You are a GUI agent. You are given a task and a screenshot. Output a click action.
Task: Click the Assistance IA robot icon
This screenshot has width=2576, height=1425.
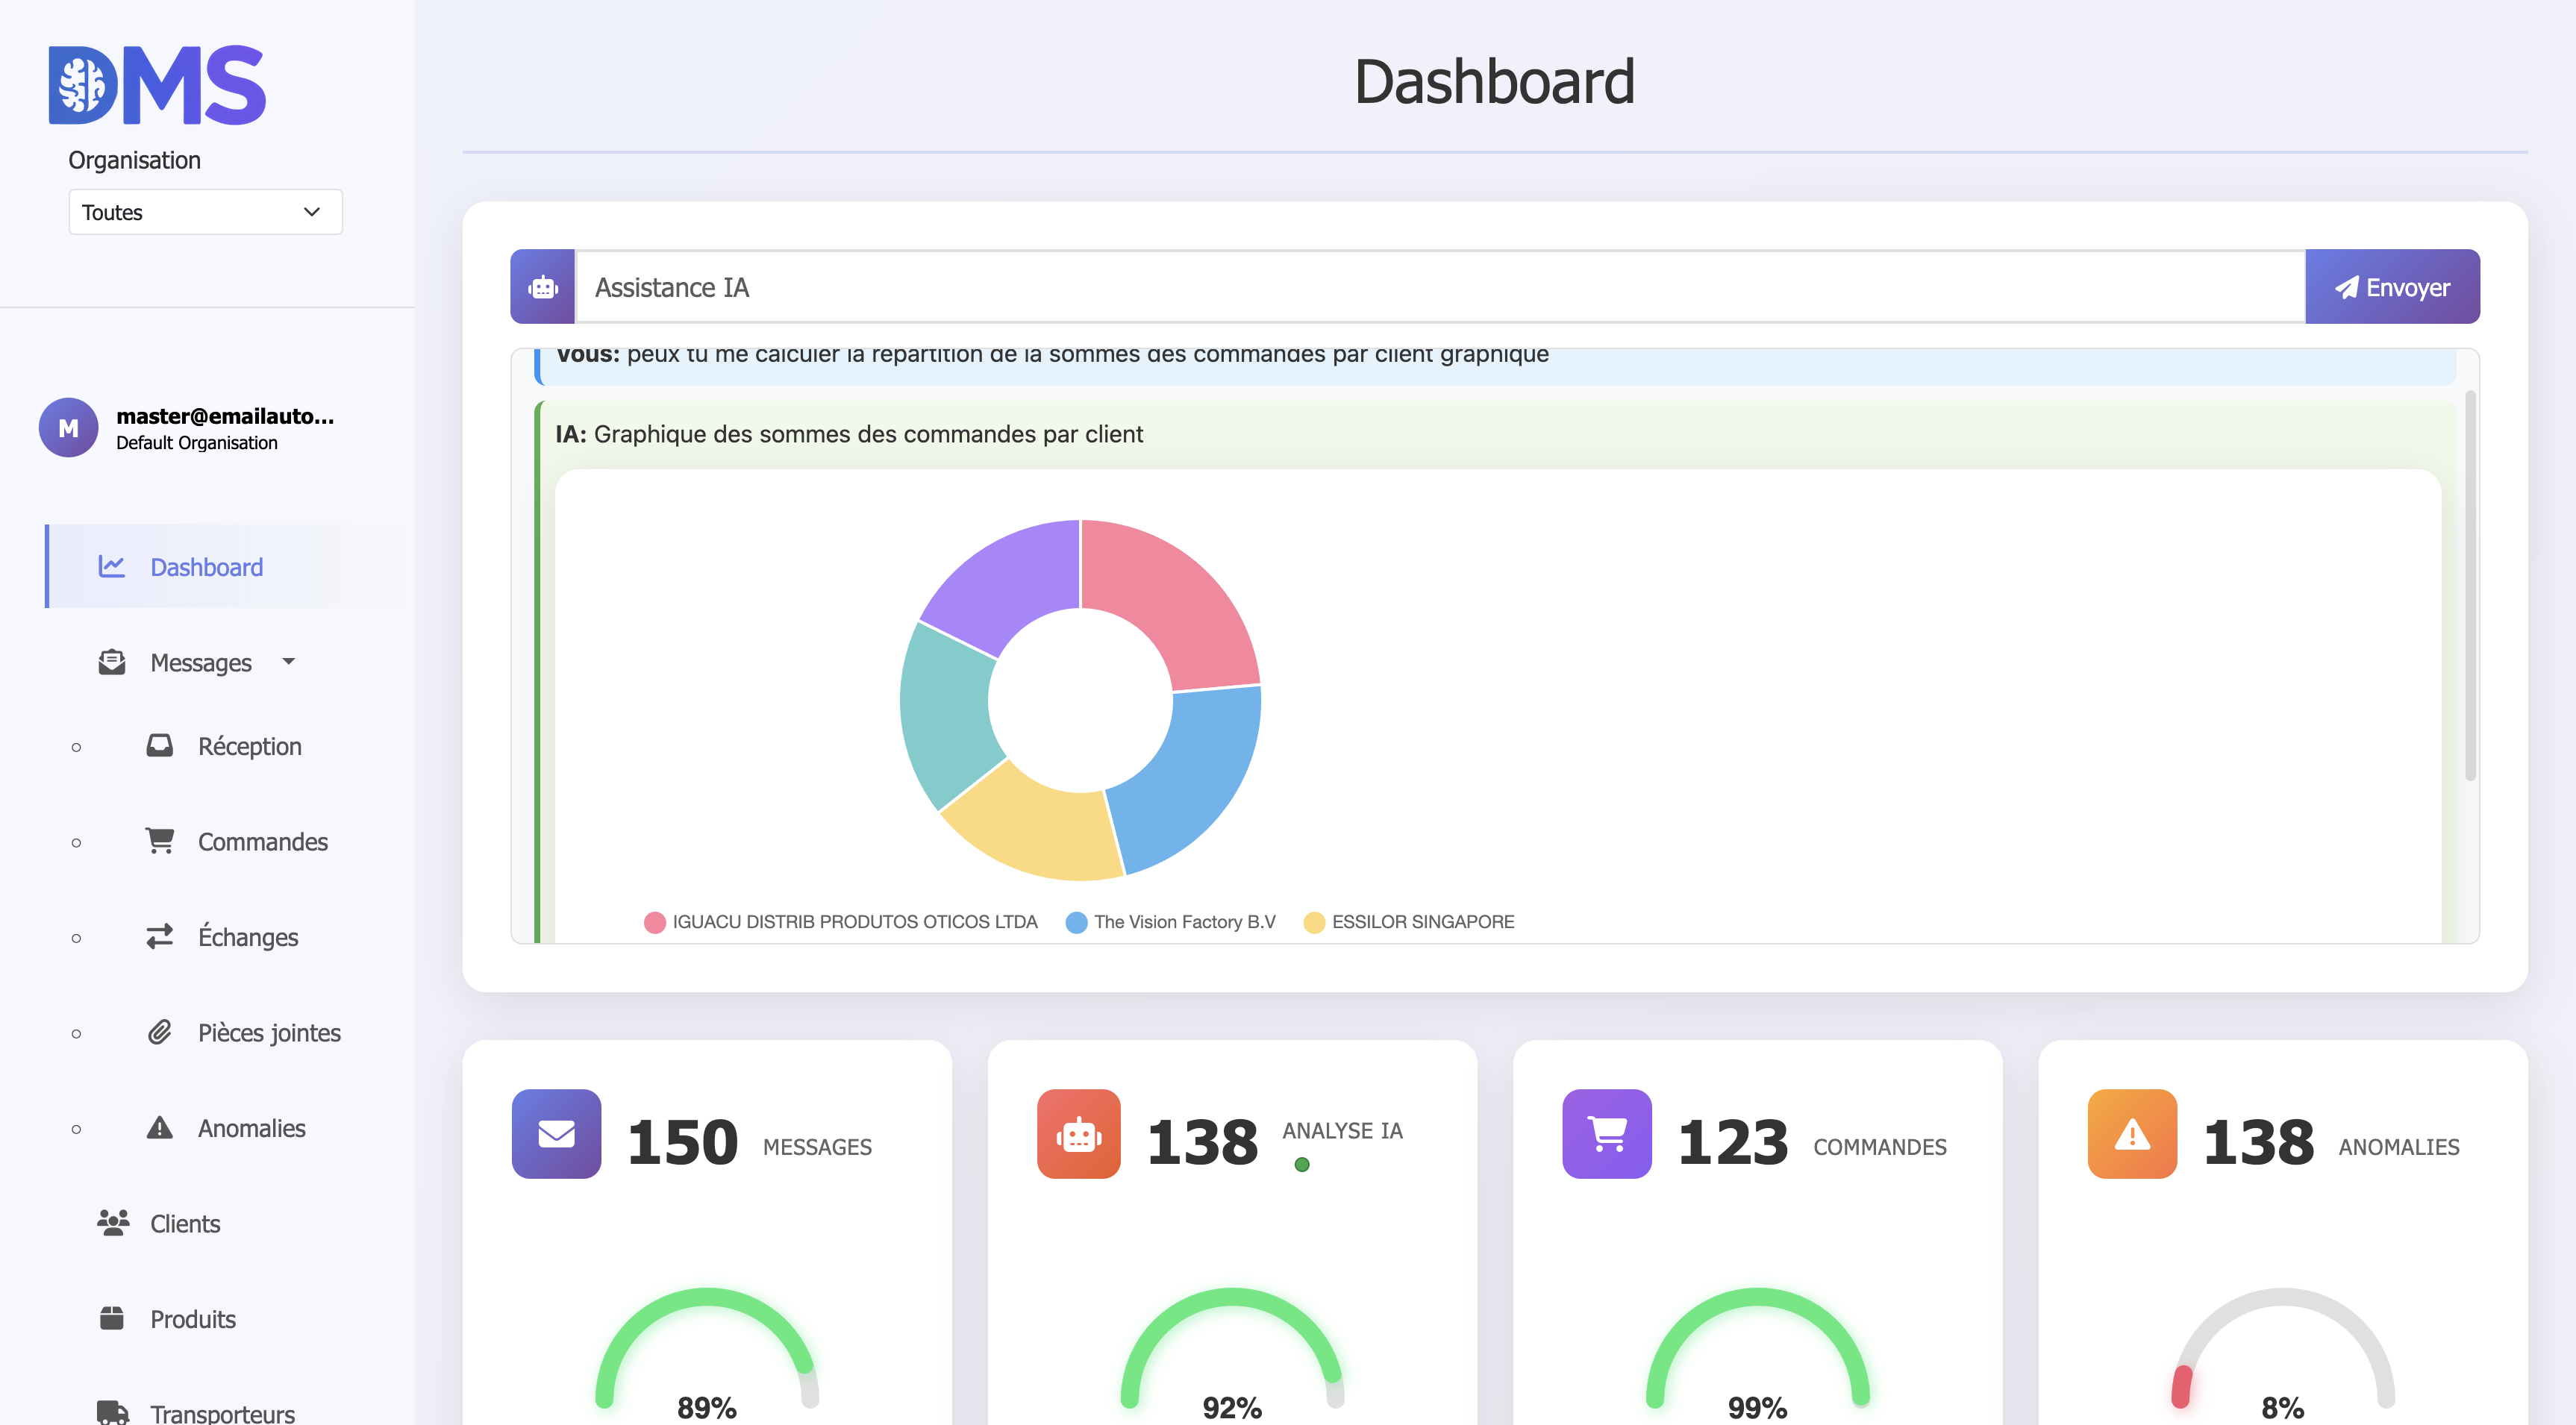point(543,288)
